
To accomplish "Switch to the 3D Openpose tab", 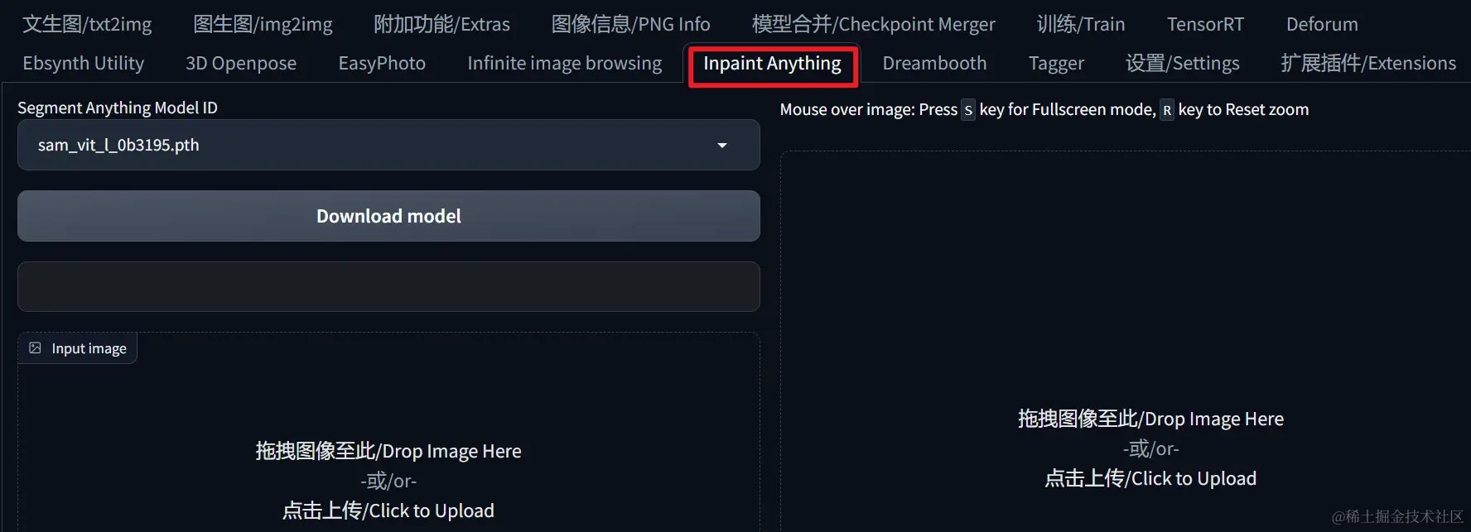I will tap(241, 63).
